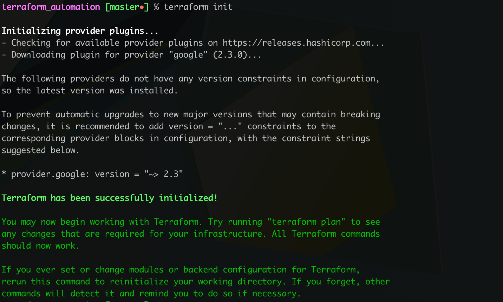This screenshot has width=503, height=302.
Task: Click the 'should now work.' line
Action: [41, 246]
